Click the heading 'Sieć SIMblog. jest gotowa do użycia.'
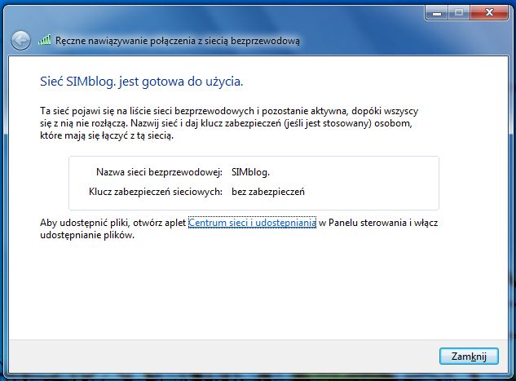Image resolution: width=516 pixels, height=381 pixels. [142, 82]
